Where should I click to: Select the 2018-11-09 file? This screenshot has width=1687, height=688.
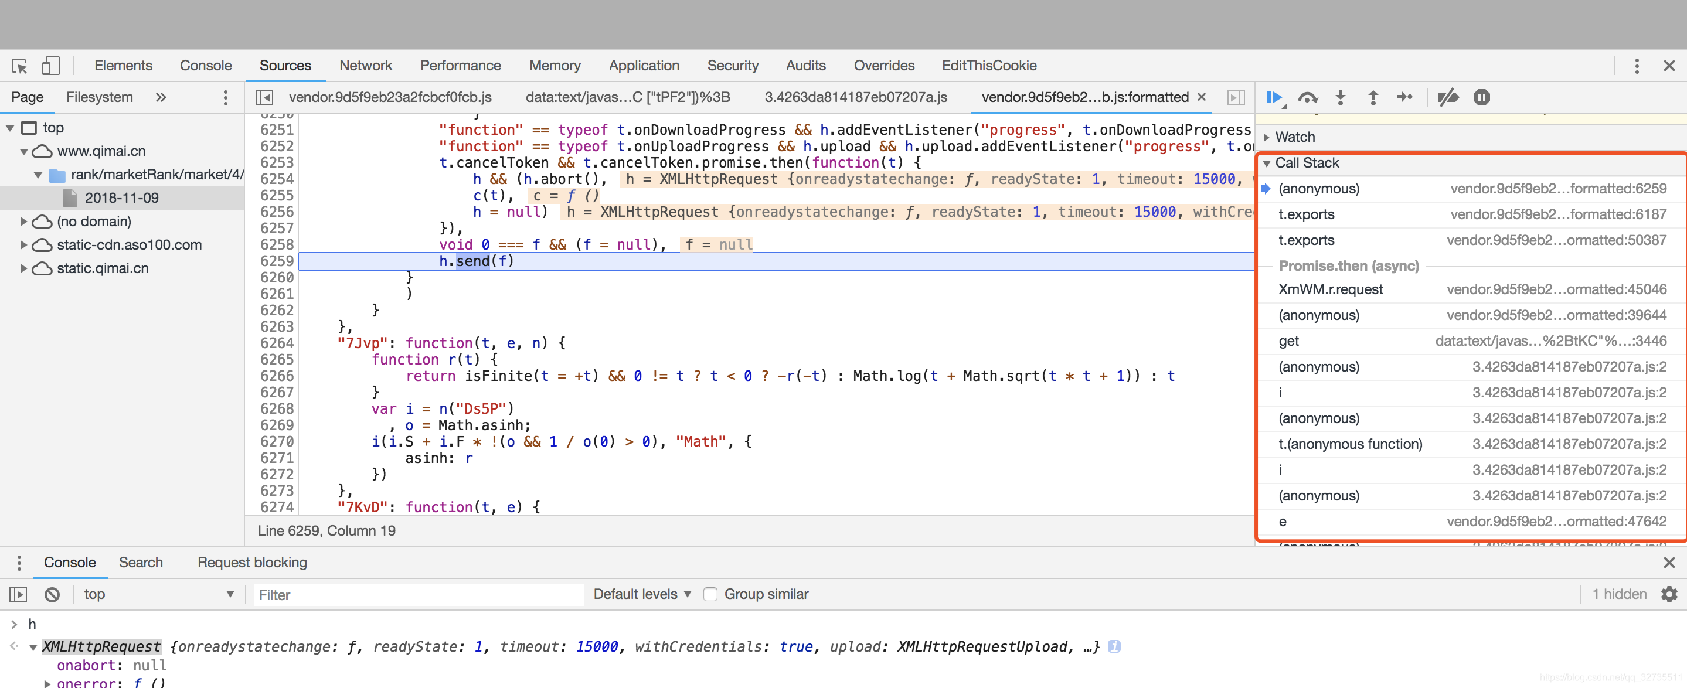[x=122, y=198]
